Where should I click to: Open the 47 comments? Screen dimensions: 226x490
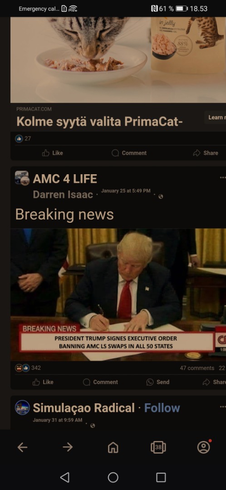click(197, 368)
